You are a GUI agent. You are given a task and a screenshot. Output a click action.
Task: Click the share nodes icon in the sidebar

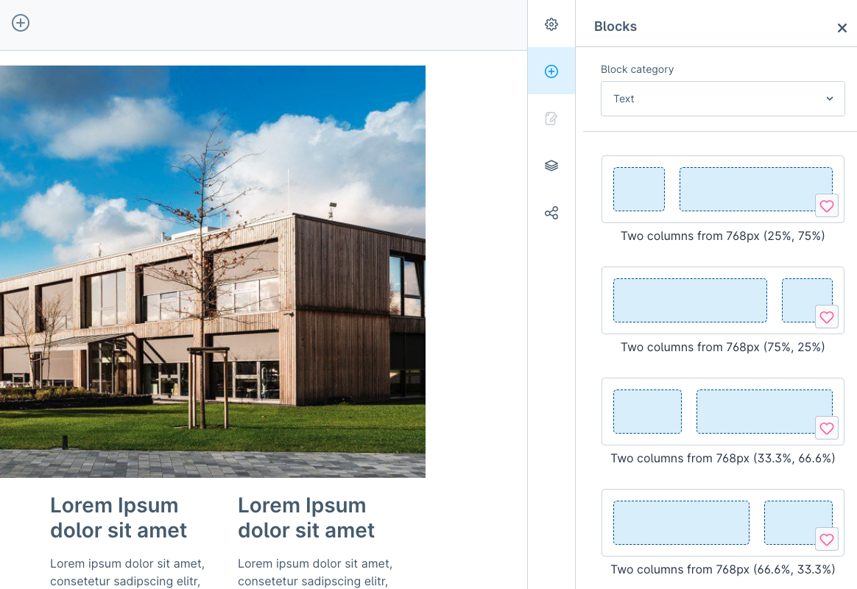pos(551,213)
